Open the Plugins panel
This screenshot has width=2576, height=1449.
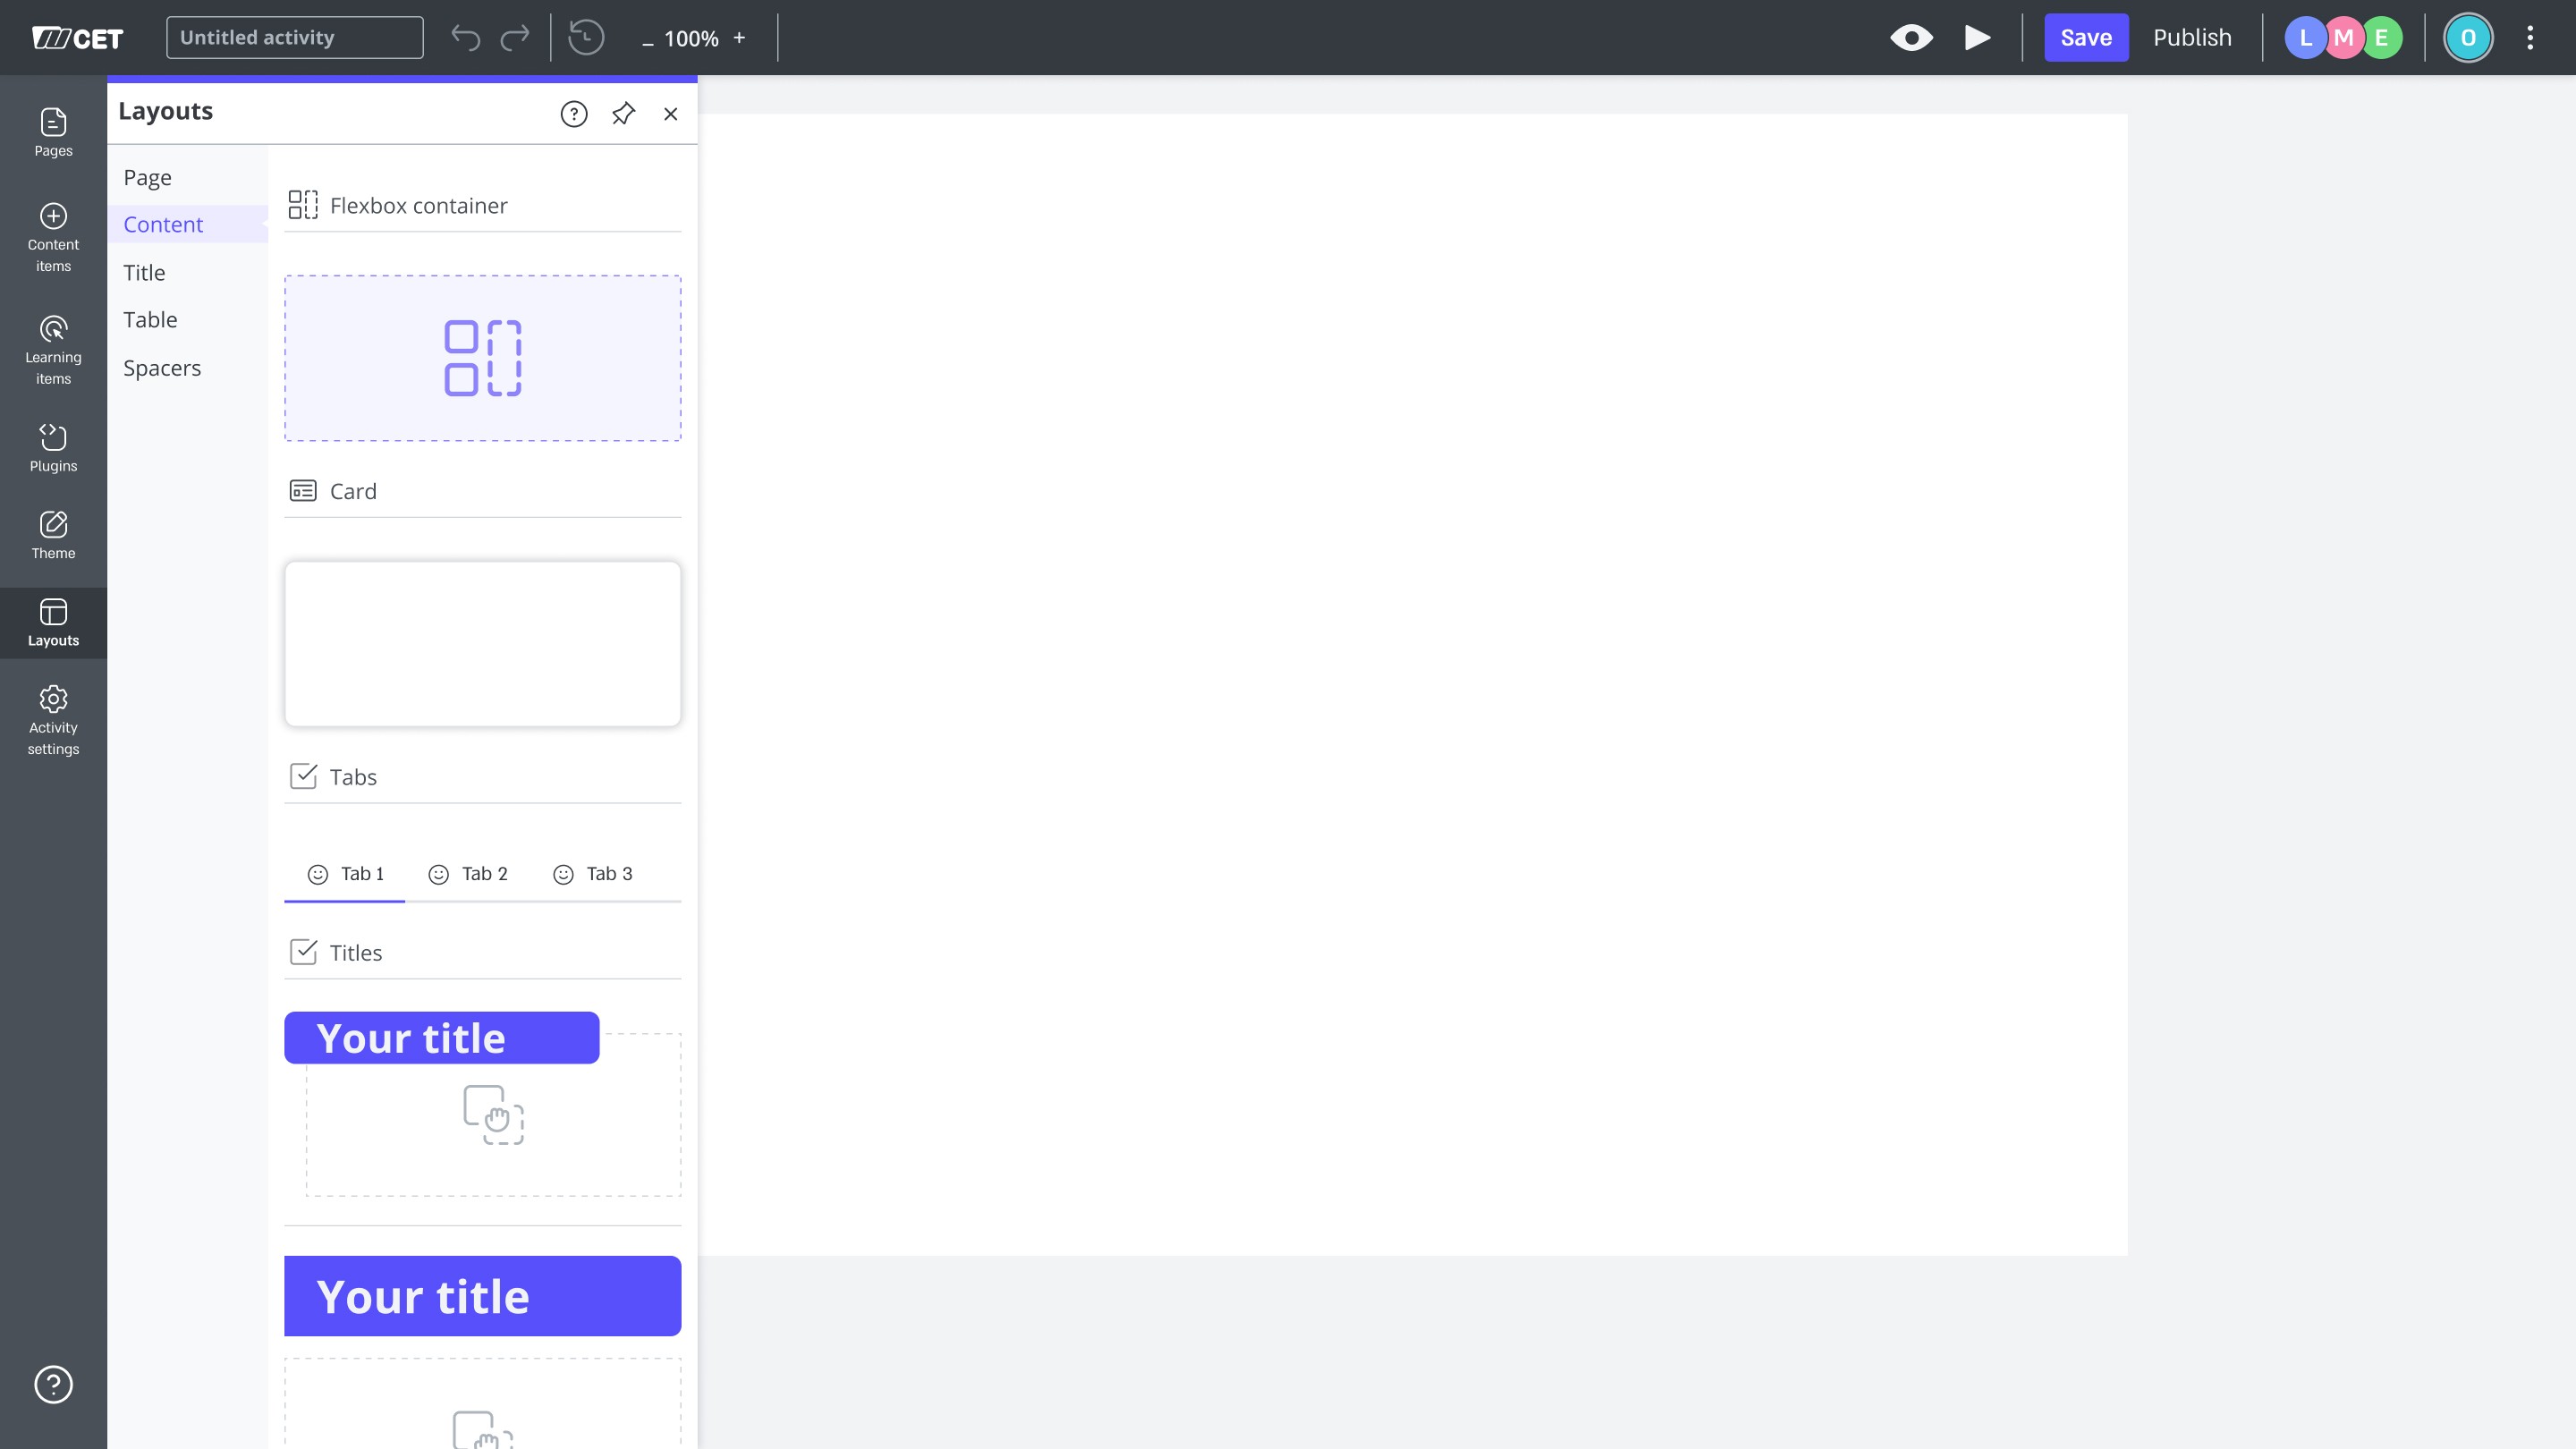coord(53,447)
